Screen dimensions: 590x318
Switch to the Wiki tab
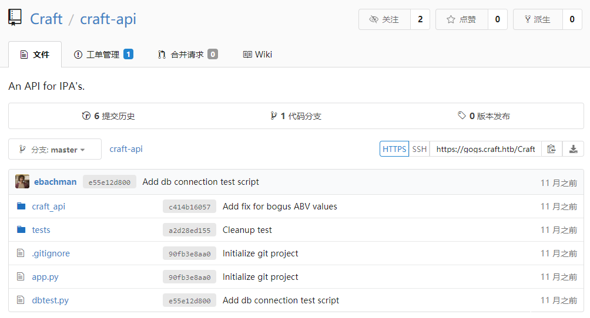point(257,55)
